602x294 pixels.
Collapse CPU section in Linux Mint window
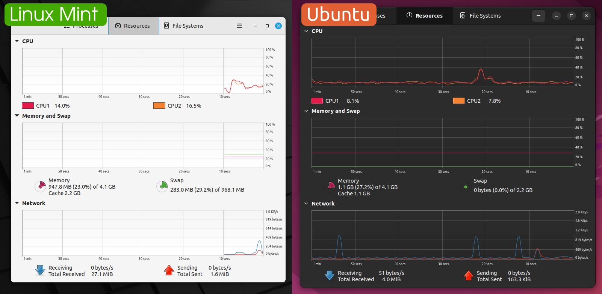click(17, 41)
